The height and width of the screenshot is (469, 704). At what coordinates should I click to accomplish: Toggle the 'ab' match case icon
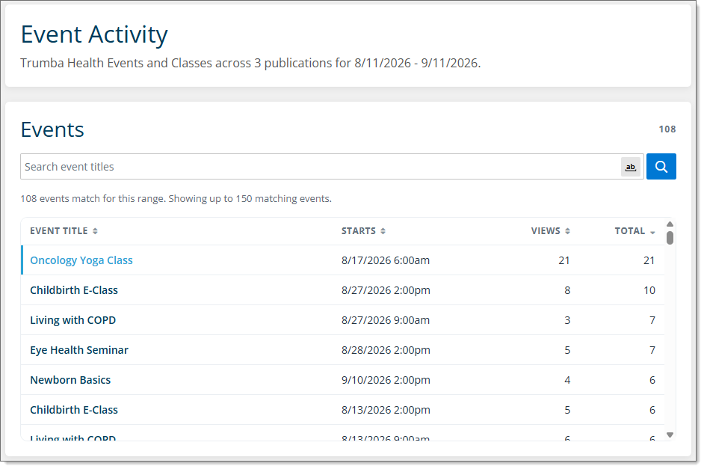pos(630,167)
